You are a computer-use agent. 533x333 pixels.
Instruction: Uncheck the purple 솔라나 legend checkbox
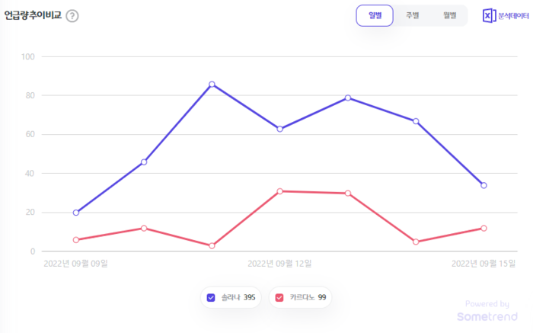(211, 297)
